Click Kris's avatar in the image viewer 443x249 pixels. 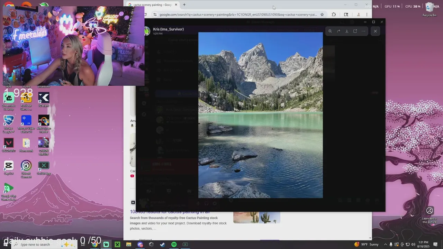(147, 31)
